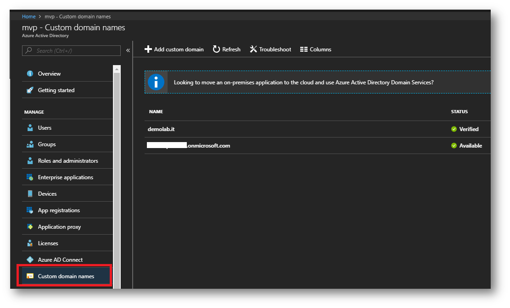The height and width of the screenshot is (308, 510).
Task: Select Groups in the Manage menu
Action: [x=67, y=144]
